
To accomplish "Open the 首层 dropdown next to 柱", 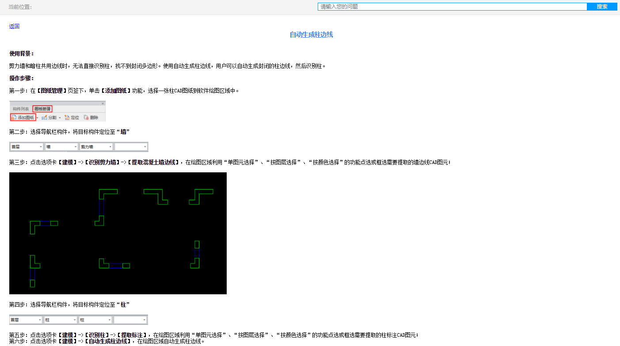I will tap(27, 319).
